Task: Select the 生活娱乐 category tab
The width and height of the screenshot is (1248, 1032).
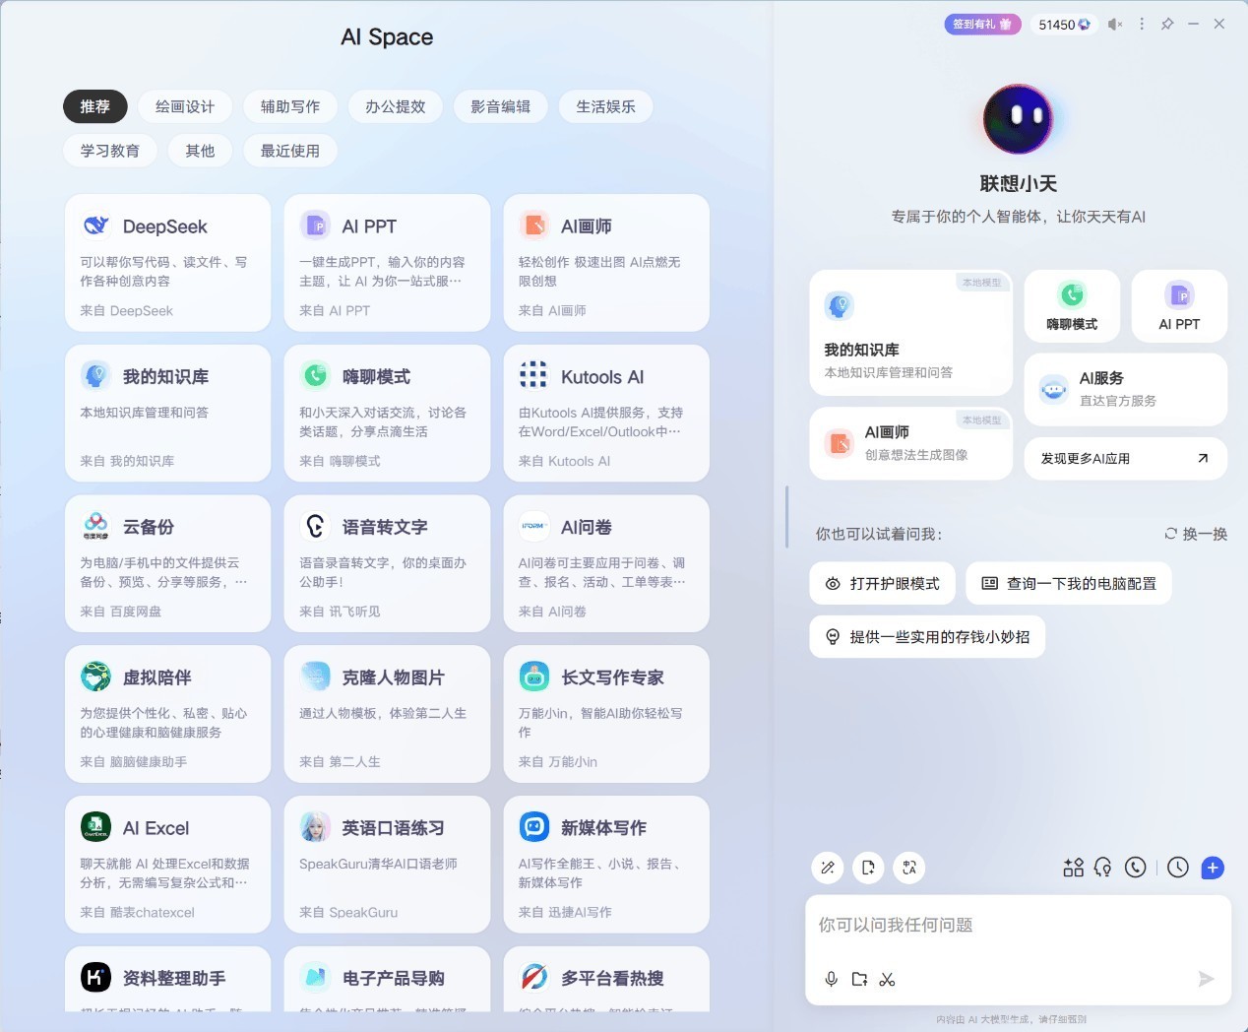Action: click(x=606, y=106)
